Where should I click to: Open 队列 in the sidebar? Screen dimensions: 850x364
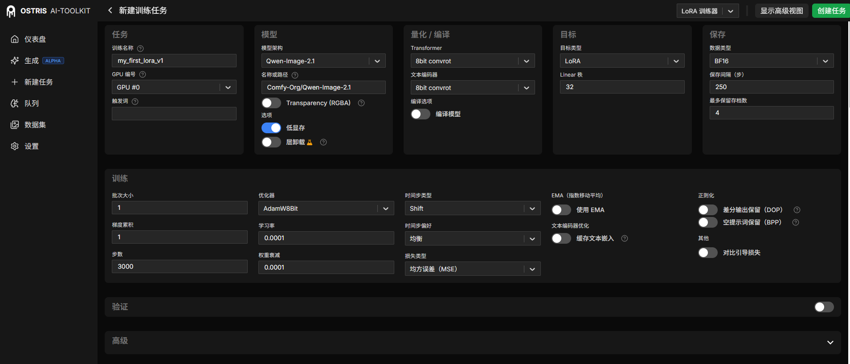tap(32, 103)
